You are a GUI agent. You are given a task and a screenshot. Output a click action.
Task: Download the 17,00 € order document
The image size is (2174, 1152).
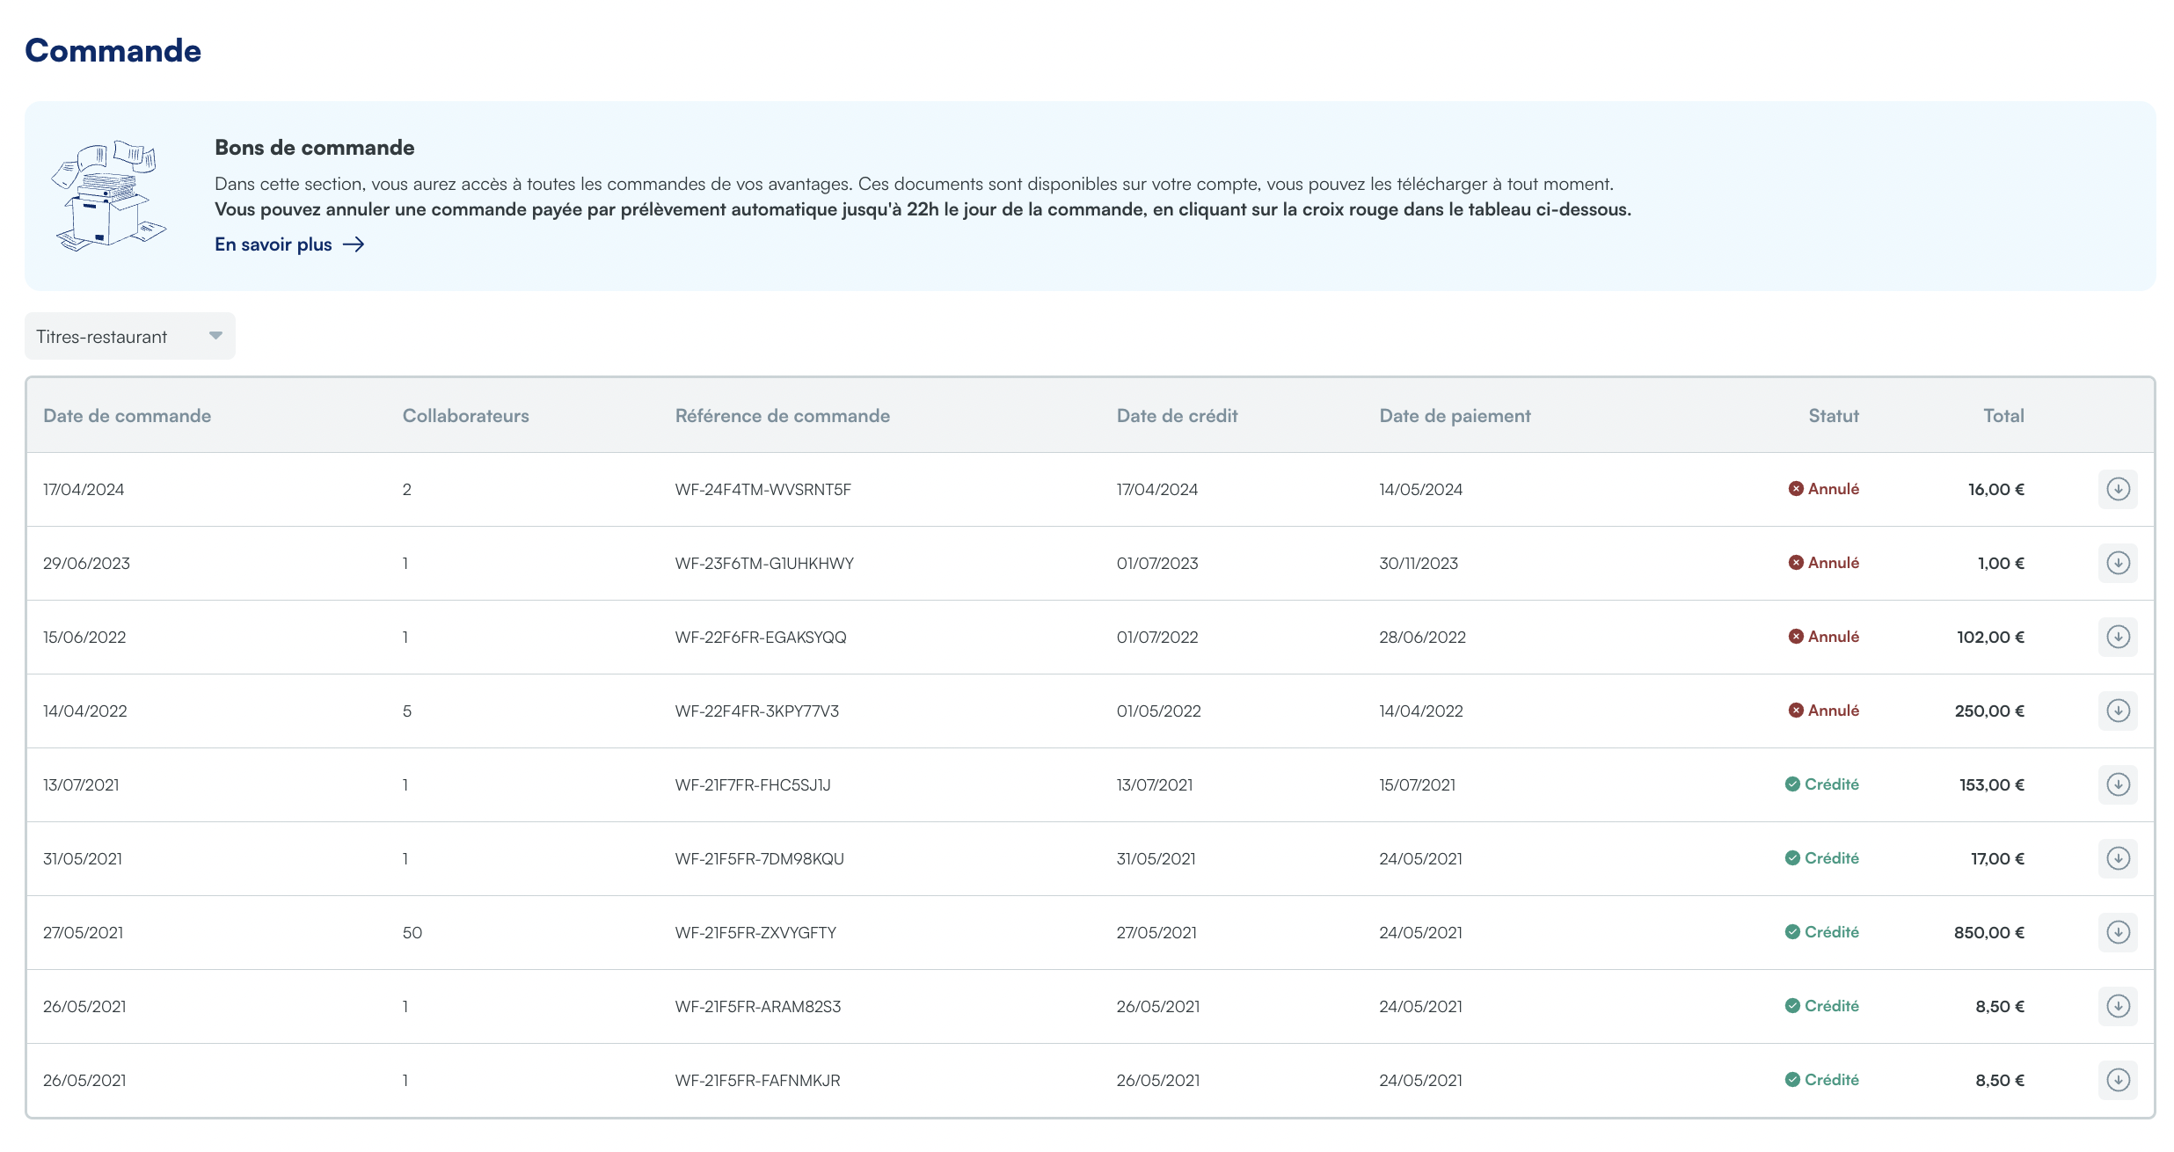(2118, 858)
